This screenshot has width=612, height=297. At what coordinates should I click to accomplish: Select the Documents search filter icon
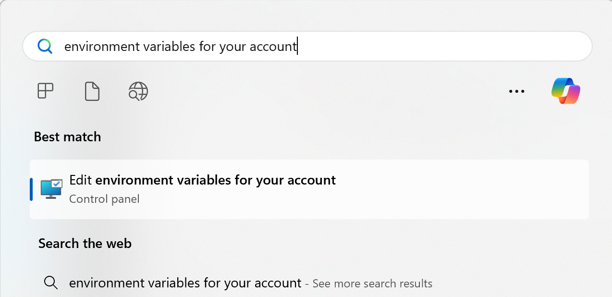tap(92, 91)
